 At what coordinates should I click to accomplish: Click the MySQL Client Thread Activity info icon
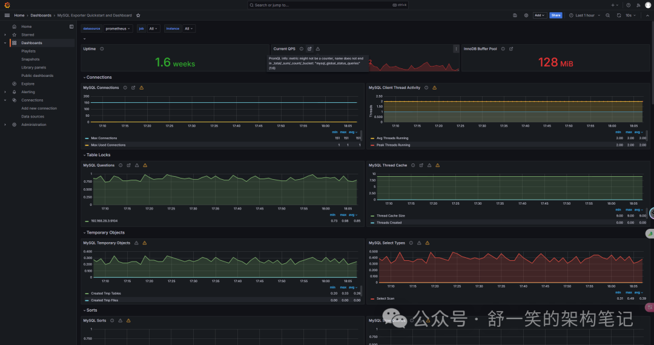[x=426, y=88]
